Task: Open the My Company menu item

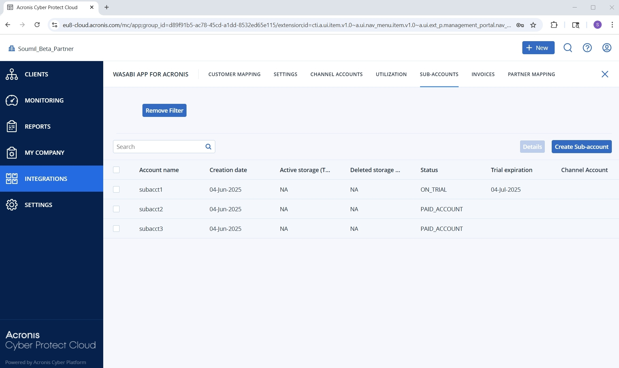Action: click(x=52, y=152)
